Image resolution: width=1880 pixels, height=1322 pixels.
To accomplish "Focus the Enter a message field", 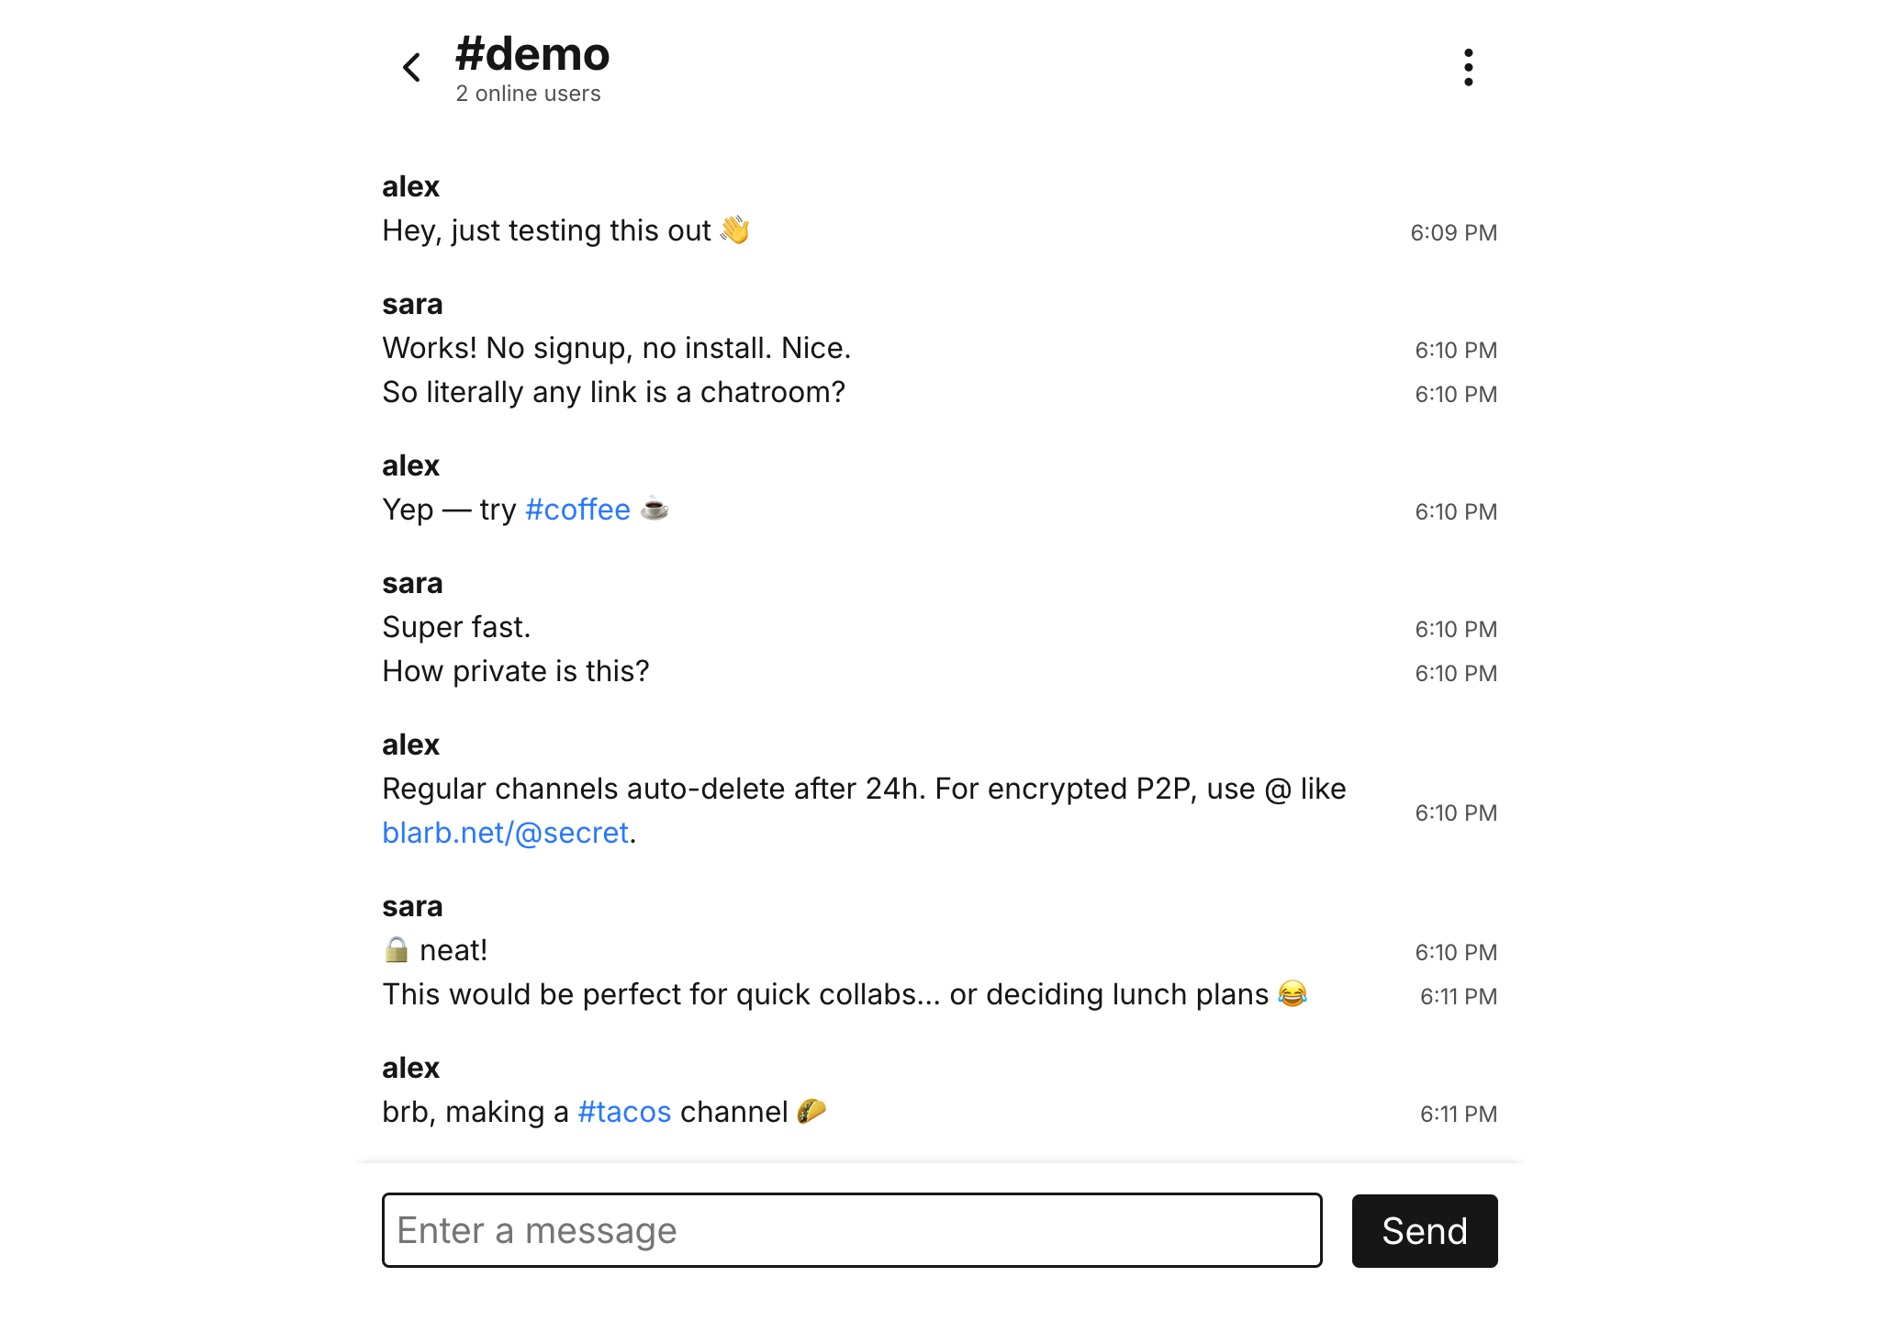I will point(851,1230).
